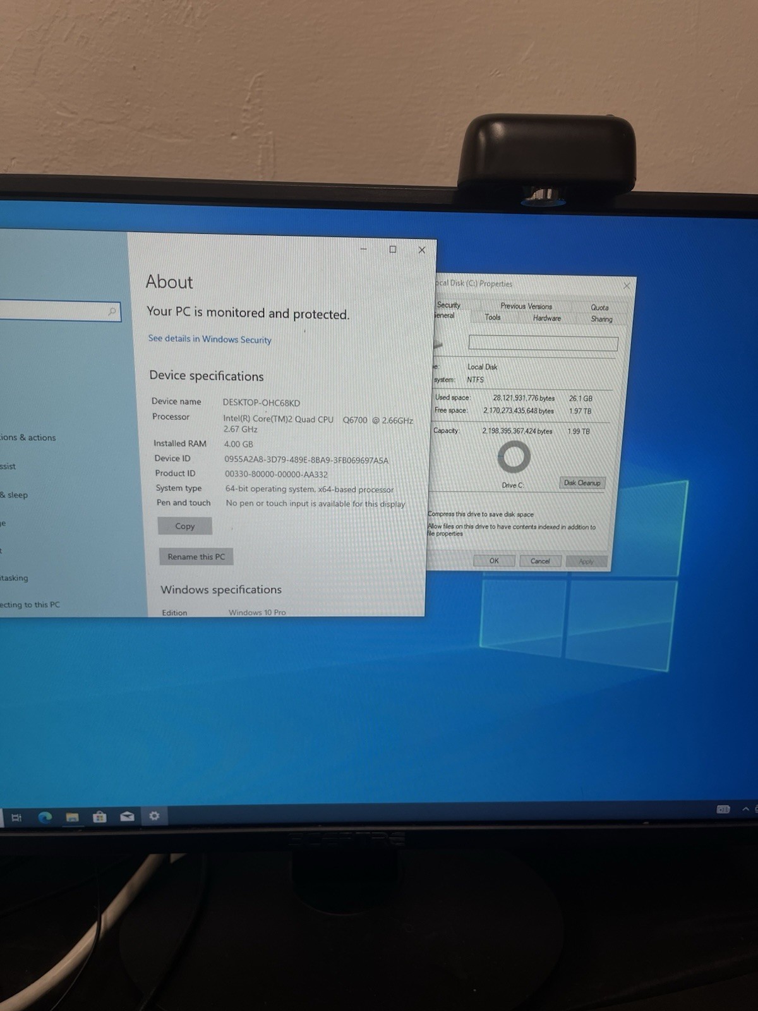Image resolution: width=758 pixels, height=1011 pixels.
Task: Click the device name DESKTOP-OHC68KD
Action: [262, 403]
